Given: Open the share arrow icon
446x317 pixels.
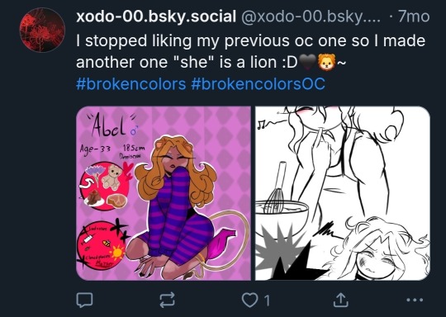Looking at the screenshot, I should coord(341,300).
